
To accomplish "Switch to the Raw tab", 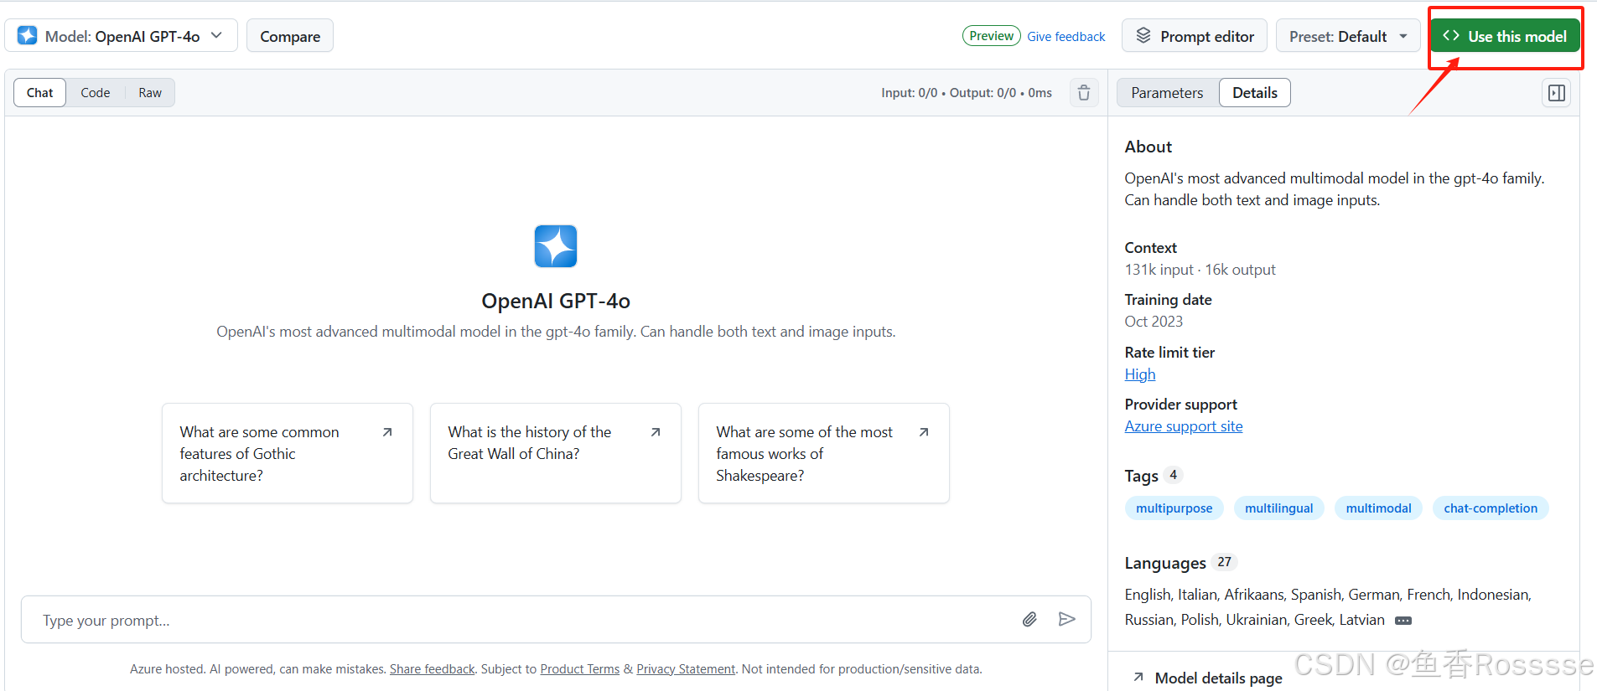I will pyautogui.click(x=150, y=93).
